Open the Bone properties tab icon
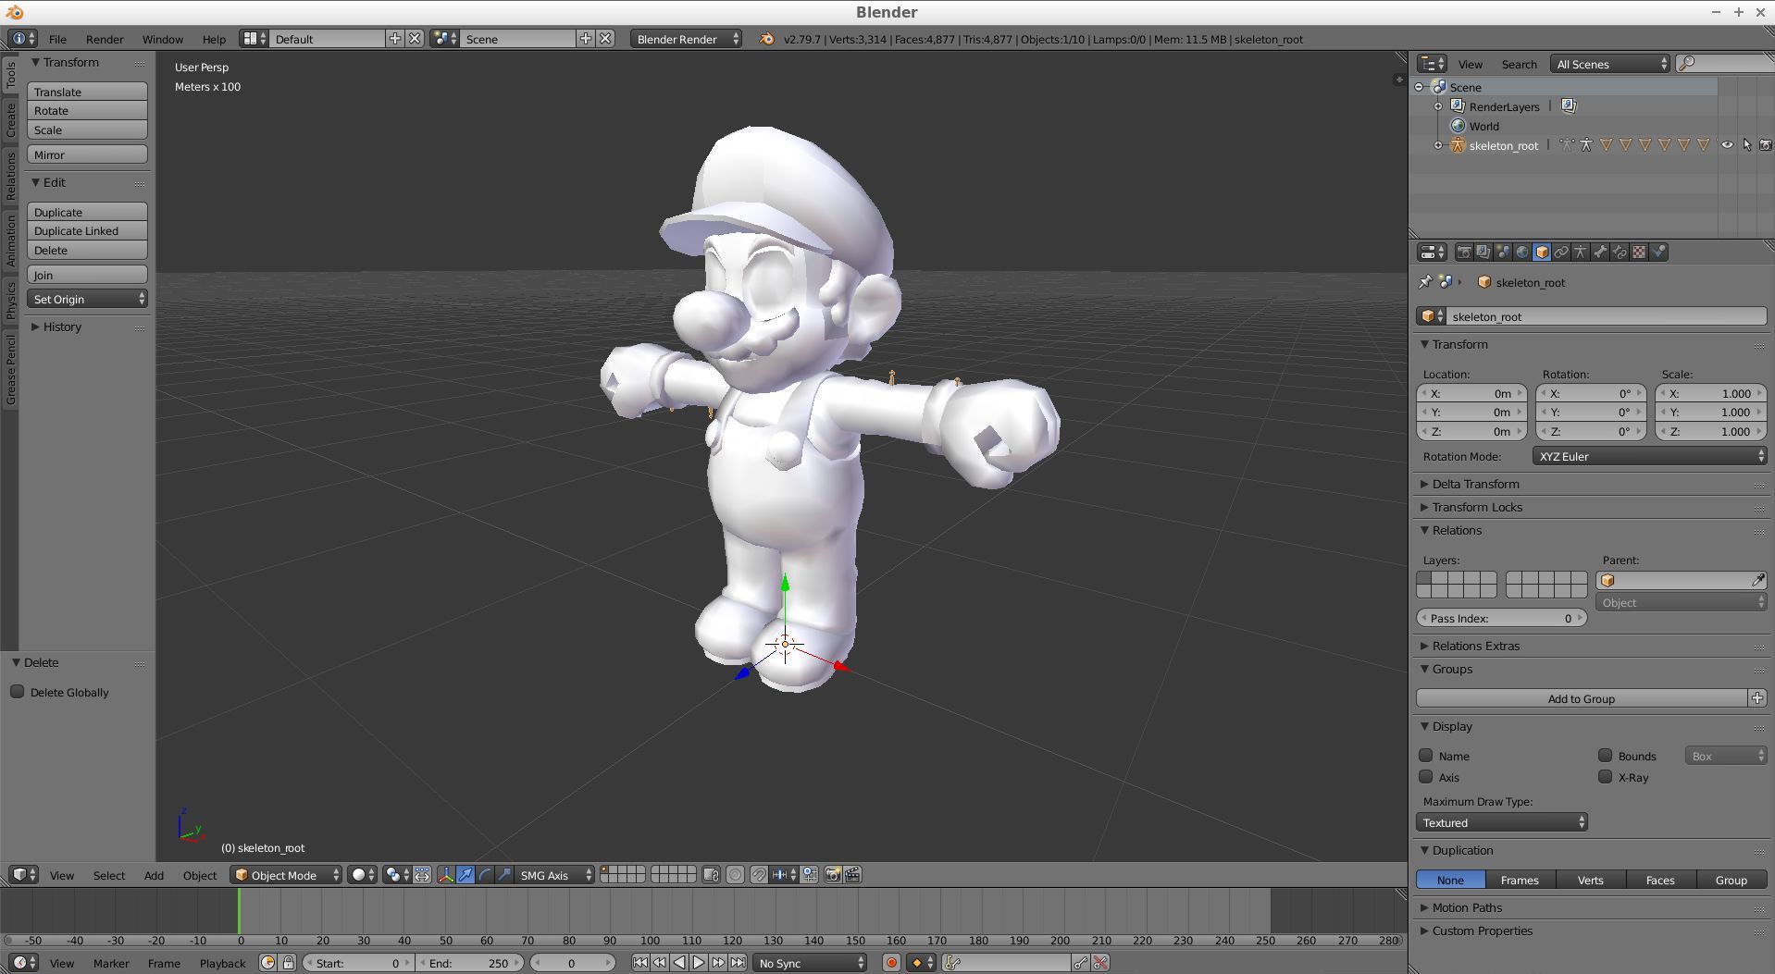The height and width of the screenshot is (974, 1775). 1600,252
